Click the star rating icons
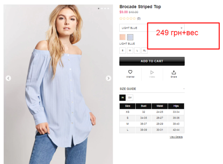223x164 pixels. pos(127,18)
